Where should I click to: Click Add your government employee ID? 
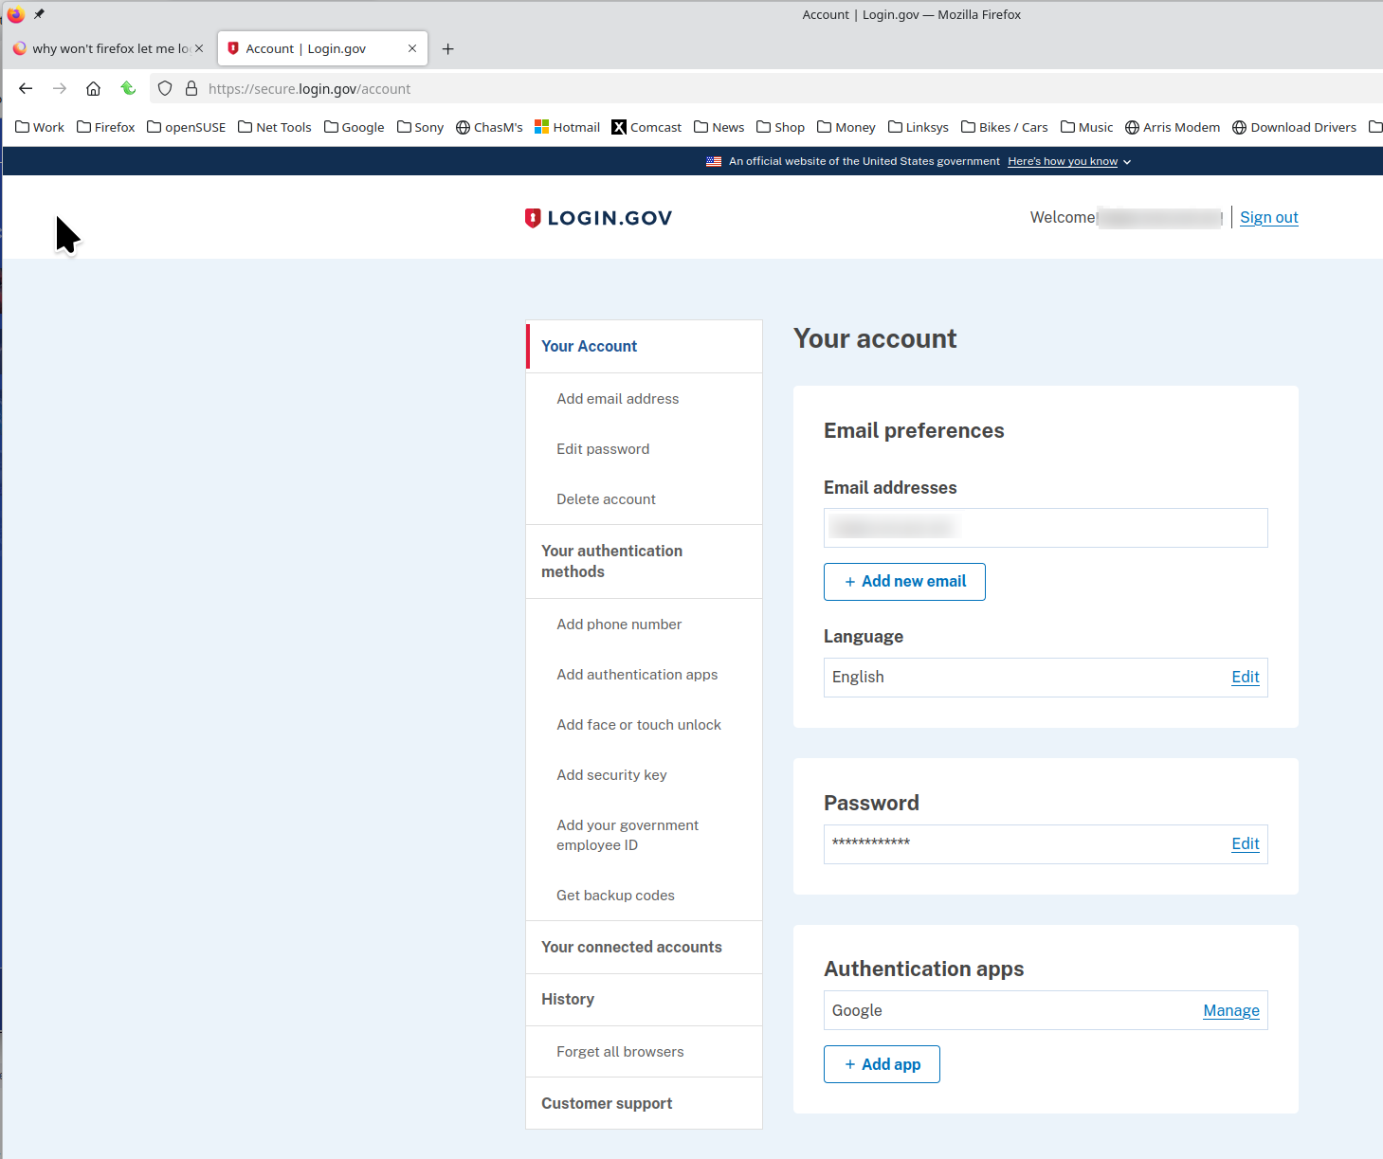pyautogui.click(x=628, y=835)
